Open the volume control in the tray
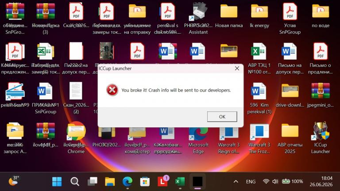 click(275, 181)
